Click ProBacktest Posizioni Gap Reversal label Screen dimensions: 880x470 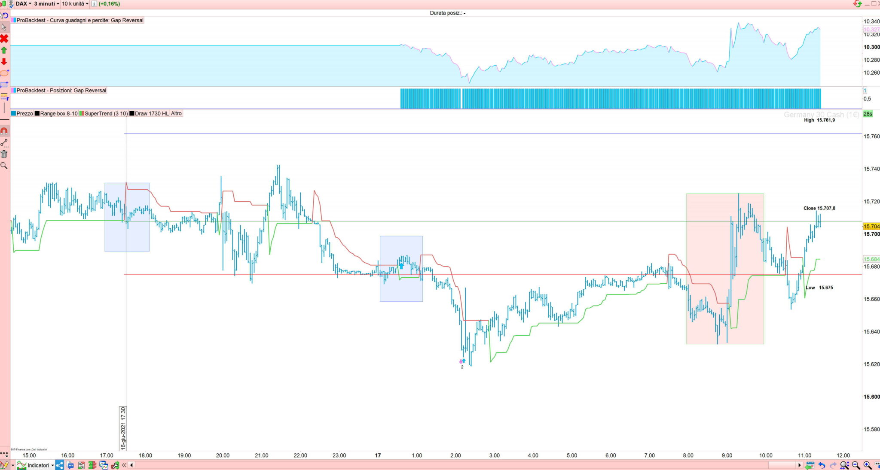point(61,91)
